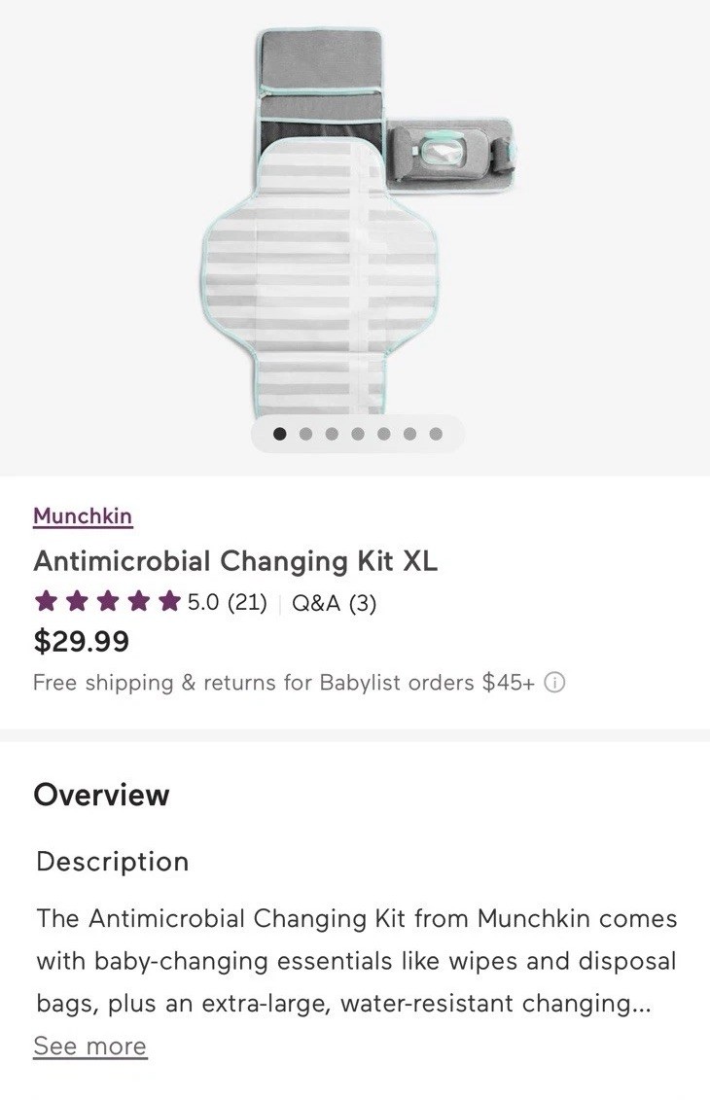Click the purple five-star rating
Image resolution: width=710 pixels, height=1100 pixels.
tap(107, 603)
